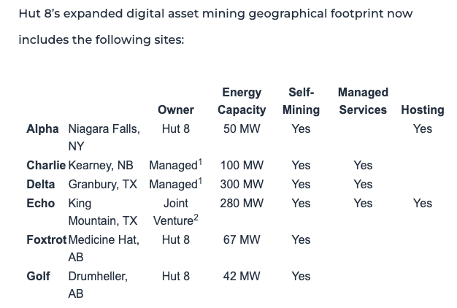Select the 280 MW capacity value
Image resolution: width=457 pixels, height=308 pixels.
click(x=242, y=203)
